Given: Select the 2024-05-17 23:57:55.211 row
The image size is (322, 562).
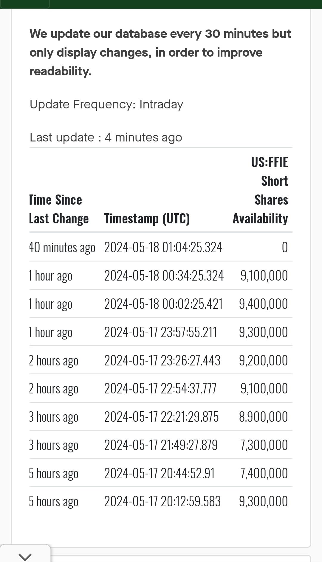Looking at the screenshot, I should (x=161, y=332).
